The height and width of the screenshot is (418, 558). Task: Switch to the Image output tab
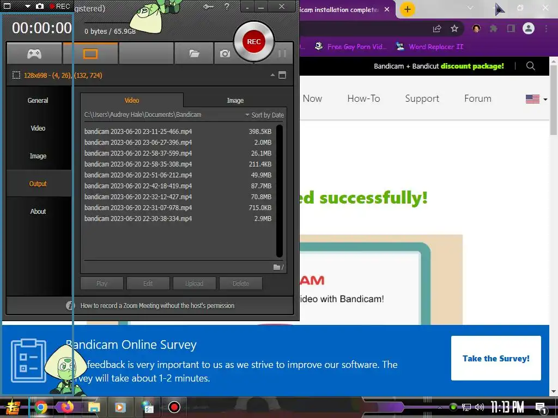point(235,100)
